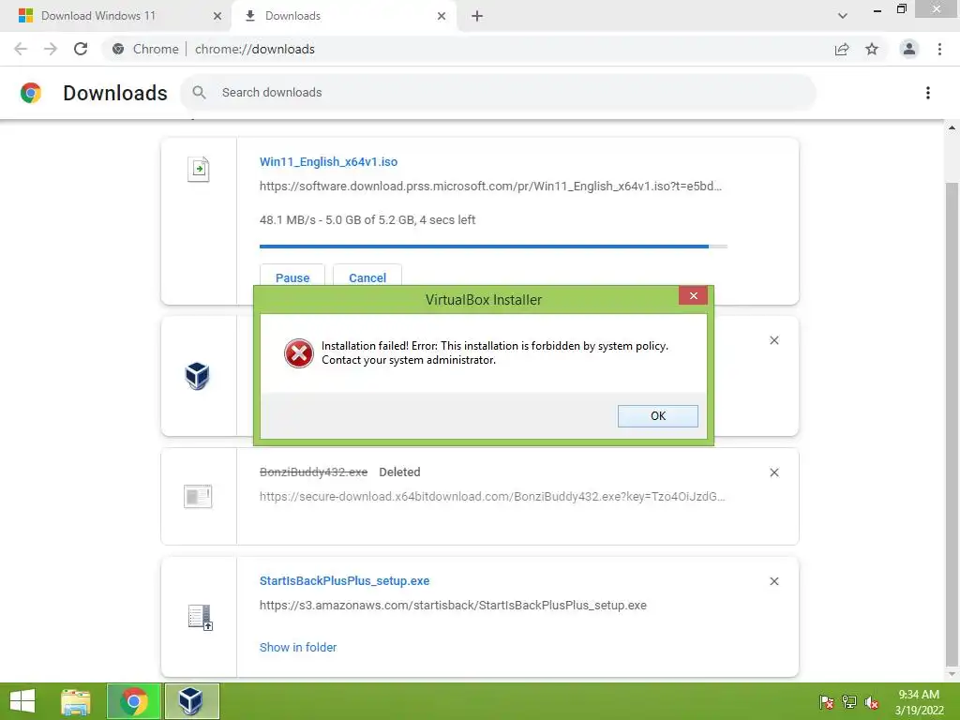Click the BonziBuddy download URL

click(x=492, y=497)
